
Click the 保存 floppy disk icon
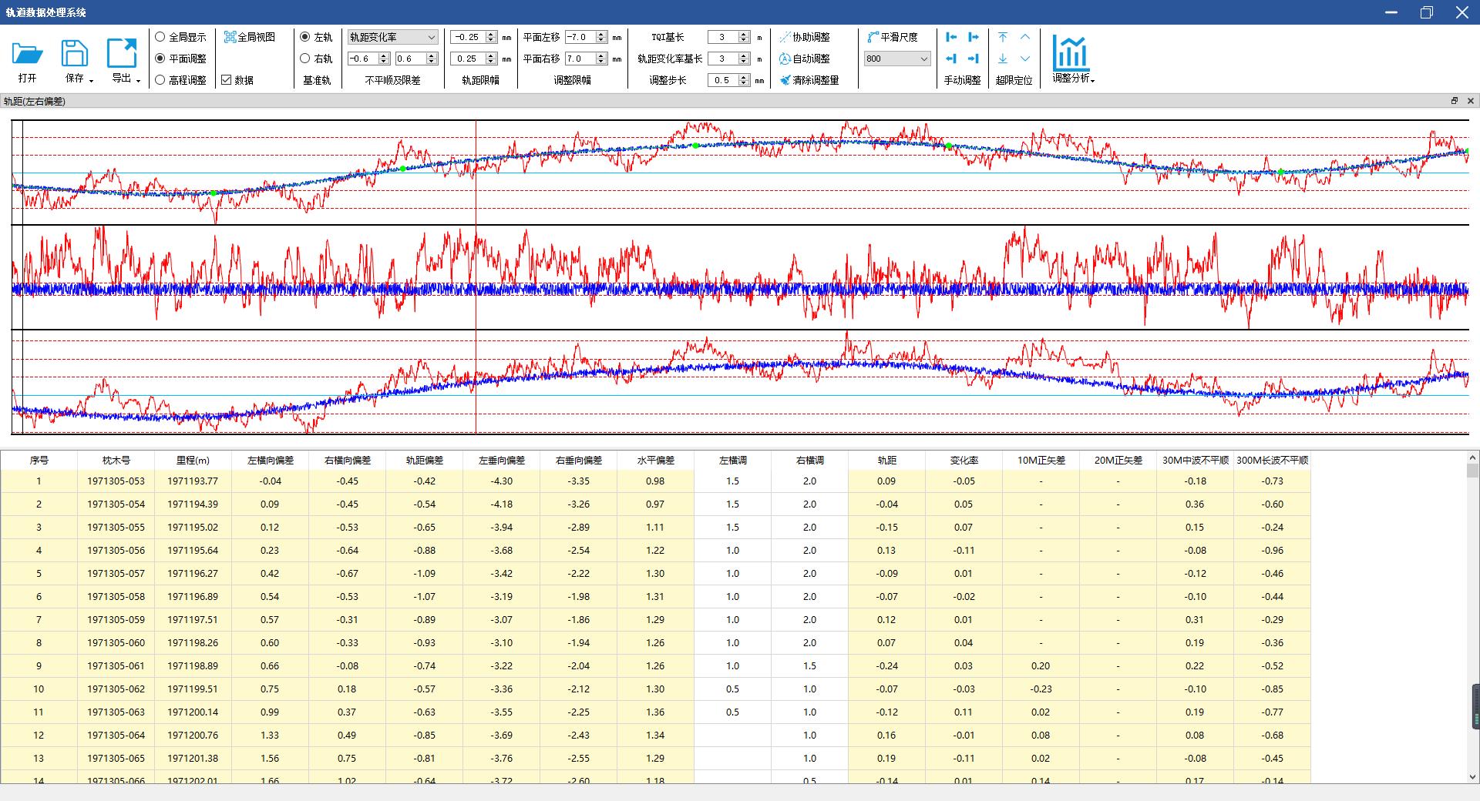[74, 53]
